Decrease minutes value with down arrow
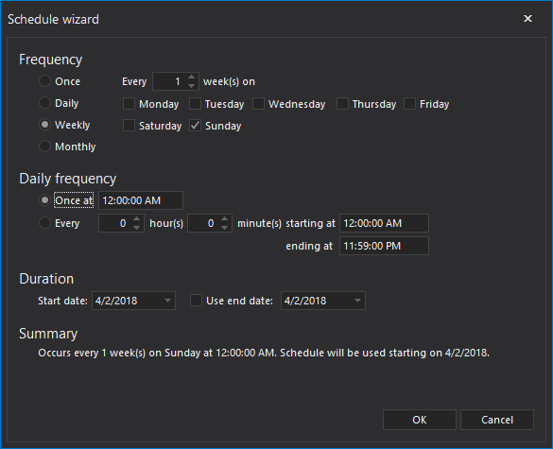The height and width of the screenshot is (449, 553). click(225, 228)
